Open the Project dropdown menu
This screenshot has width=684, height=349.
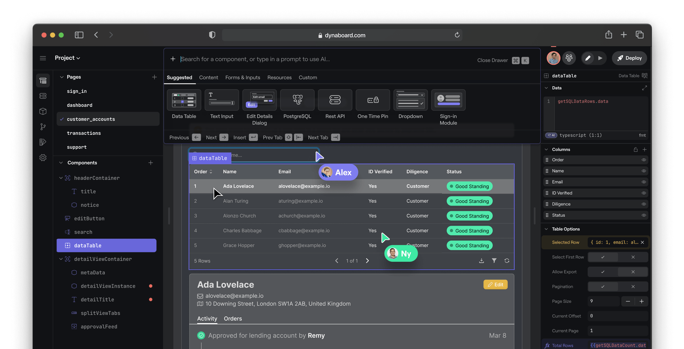pos(67,58)
